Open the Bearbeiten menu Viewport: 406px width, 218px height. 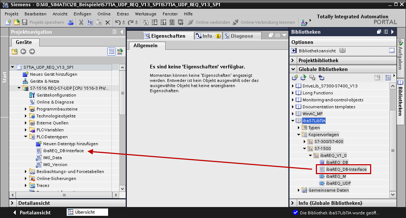[36, 14]
